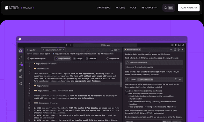Screen dimensions: 204x122
Task: Click the view changes icon in Created row
Action: pos(176,79)
